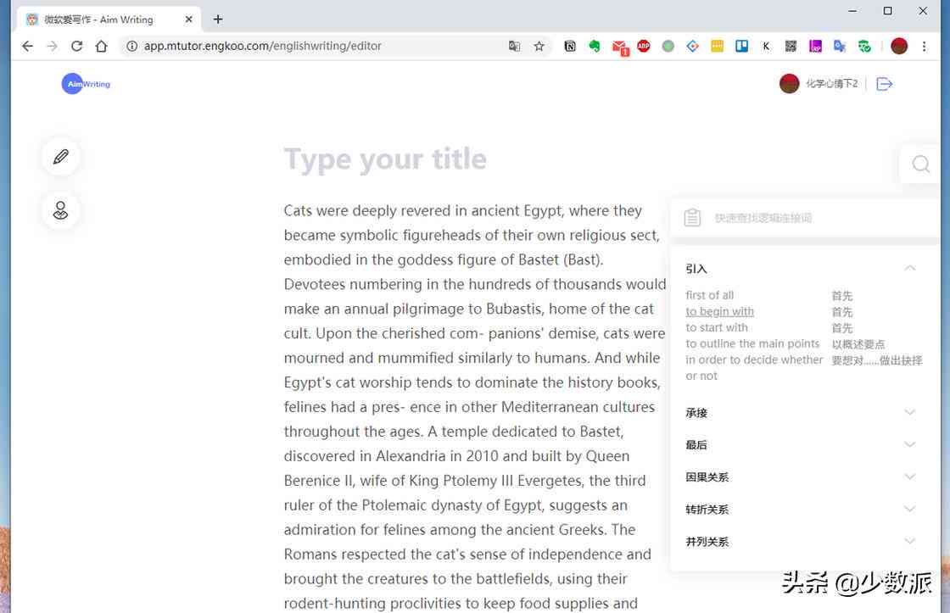950x613 pixels.
Task: Click the blue diamond extension icon
Action: (692, 46)
